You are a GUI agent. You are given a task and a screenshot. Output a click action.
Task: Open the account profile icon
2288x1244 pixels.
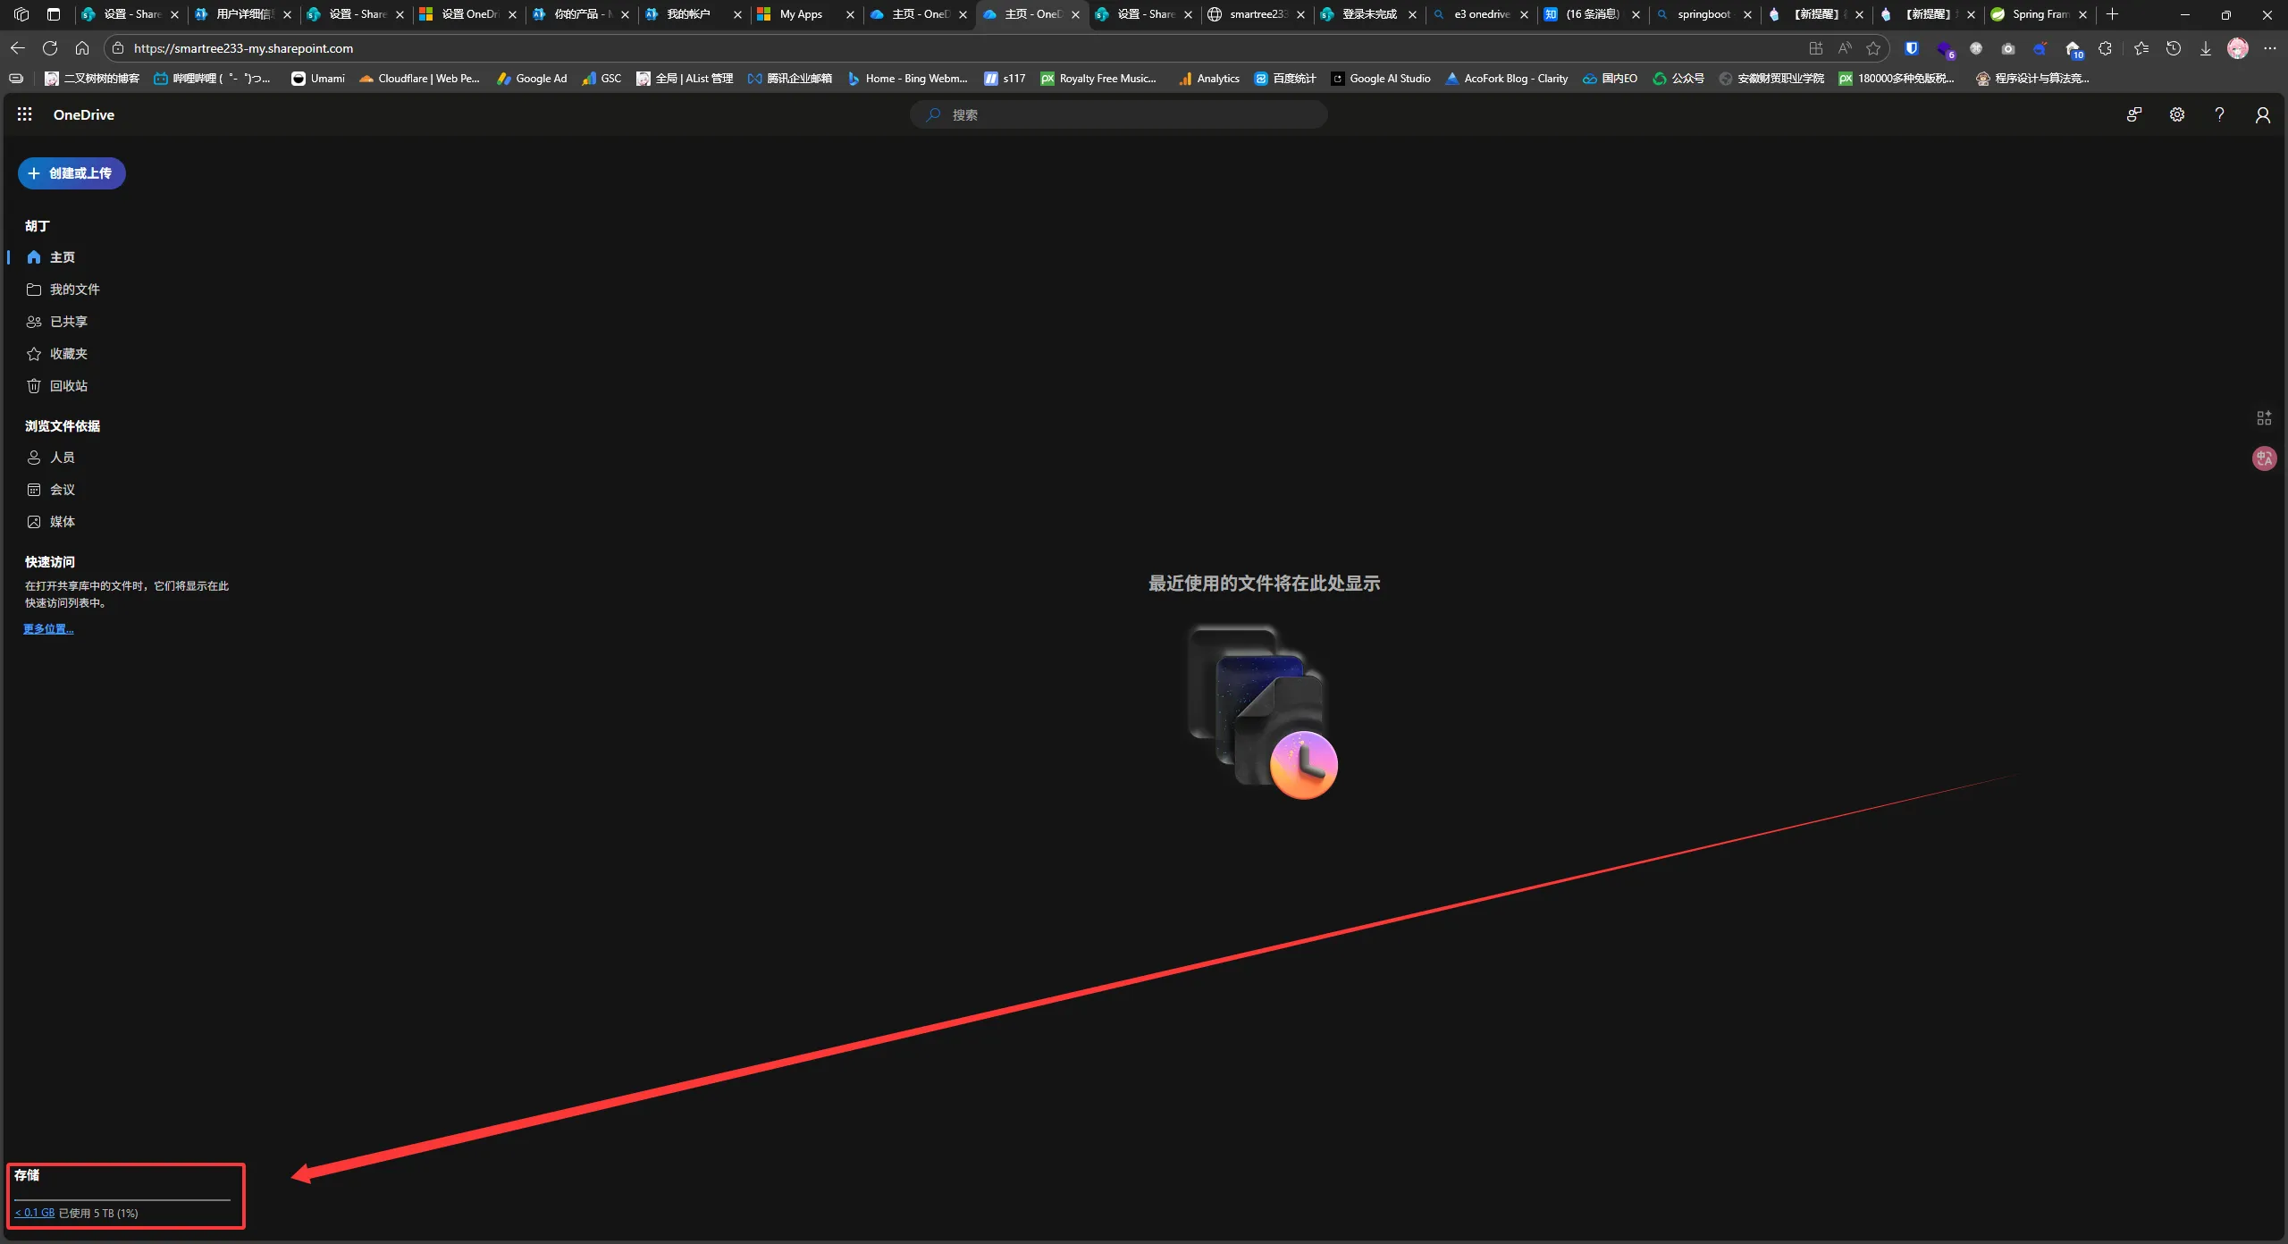point(2262,114)
